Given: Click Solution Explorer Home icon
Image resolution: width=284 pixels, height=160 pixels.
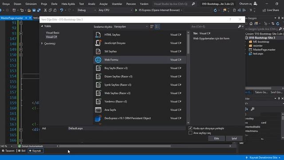Looking at the screenshot, I should (x=251, y=24).
